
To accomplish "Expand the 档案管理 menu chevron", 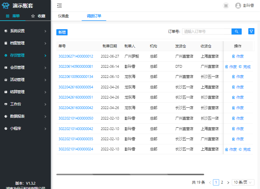I will [x=45, y=43].
